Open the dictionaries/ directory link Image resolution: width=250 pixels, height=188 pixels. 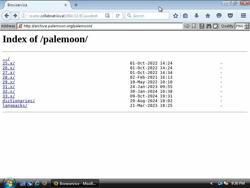[19, 101]
